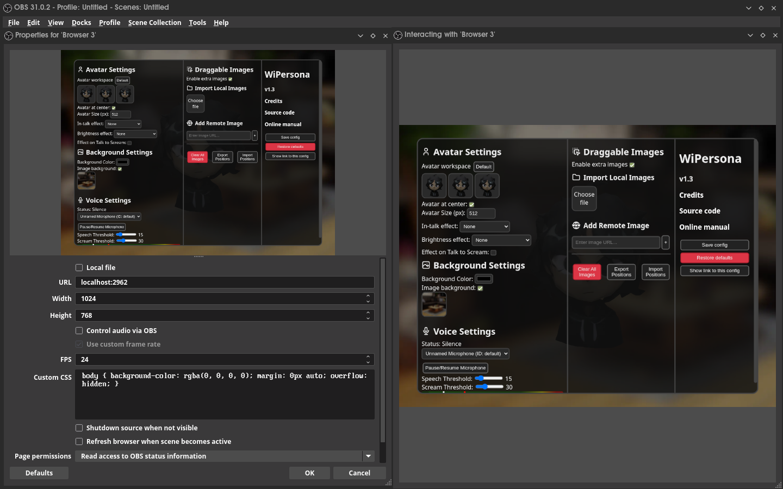Enable Effect on Talk to Scream in Interact window

493,253
